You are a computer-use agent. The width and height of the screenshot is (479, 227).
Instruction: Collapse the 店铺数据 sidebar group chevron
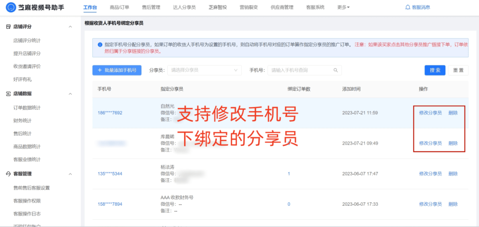[70, 94]
